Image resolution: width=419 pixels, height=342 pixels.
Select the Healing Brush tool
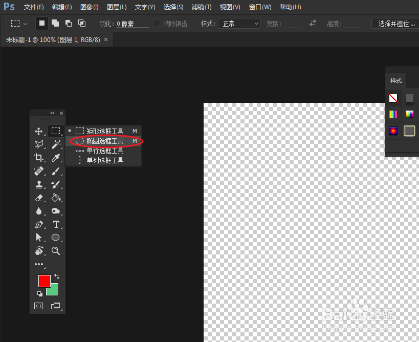coord(39,171)
